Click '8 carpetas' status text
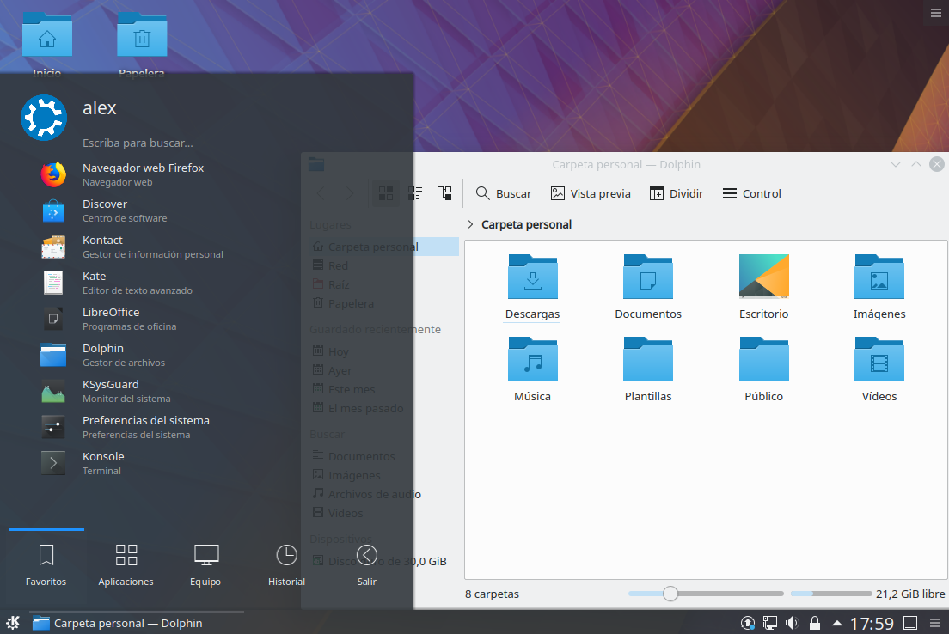The height and width of the screenshot is (634, 949). tap(492, 594)
